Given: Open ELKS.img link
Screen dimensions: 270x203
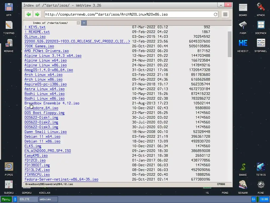Looking at the screenshot, I should (x=33, y=146).
